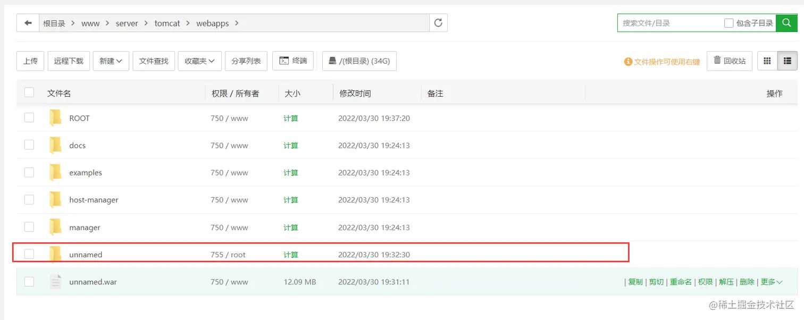Viewport: 804px width, 320px height.
Task: Navigate to www in the breadcrumb
Action: (x=90, y=23)
